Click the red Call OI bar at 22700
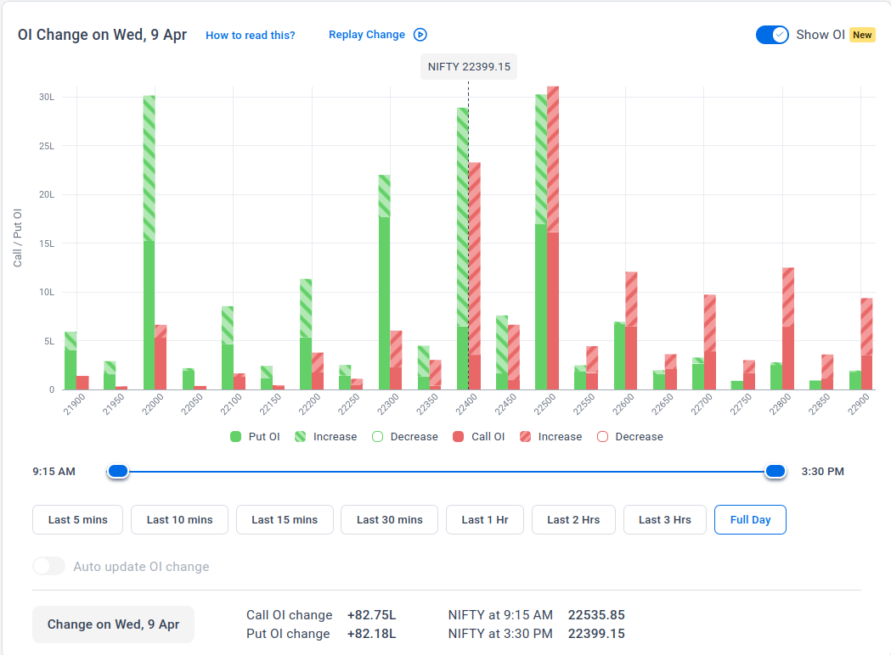The width and height of the screenshot is (891, 655). pyautogui.click(x=710, y=342)
